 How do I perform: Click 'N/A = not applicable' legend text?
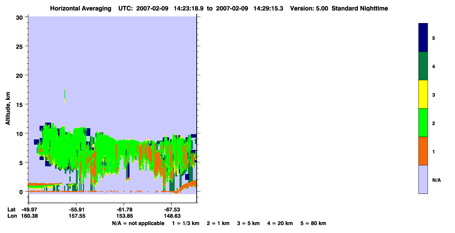click(x=138, y=223)
